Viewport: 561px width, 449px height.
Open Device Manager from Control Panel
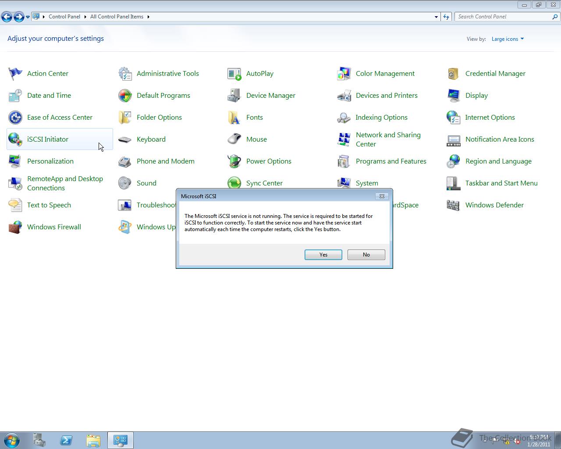pyautogui.click(x=270, y=95)
